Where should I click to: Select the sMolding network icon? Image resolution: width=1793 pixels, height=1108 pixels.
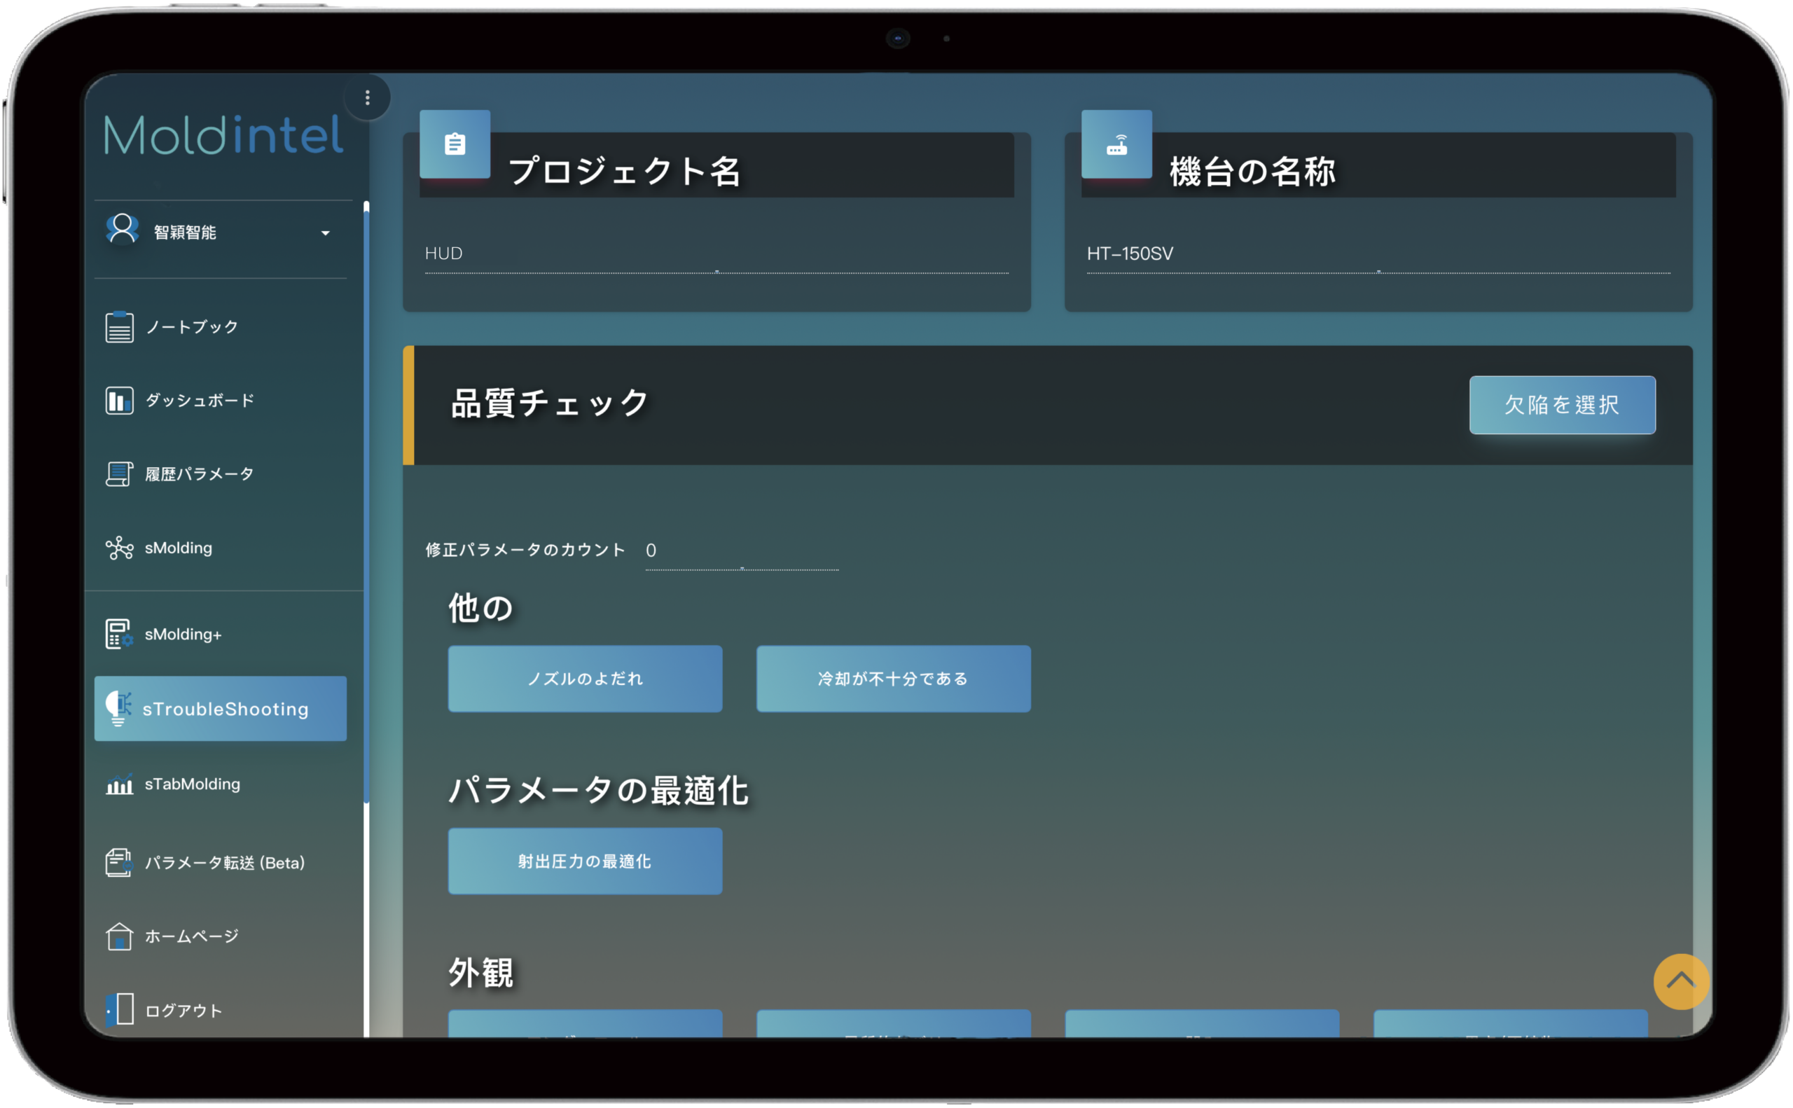coord(118,548)
